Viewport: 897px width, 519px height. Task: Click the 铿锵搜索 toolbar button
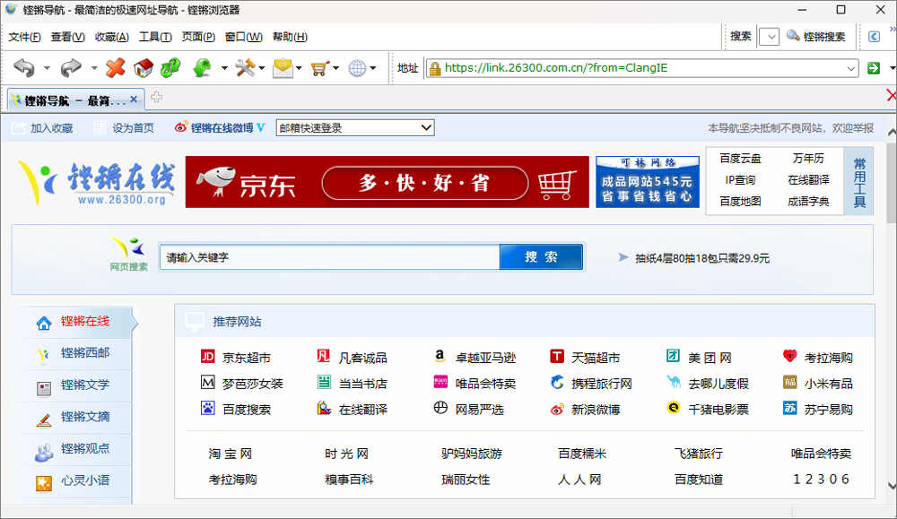pyautogui.click(x=815, y=37)
